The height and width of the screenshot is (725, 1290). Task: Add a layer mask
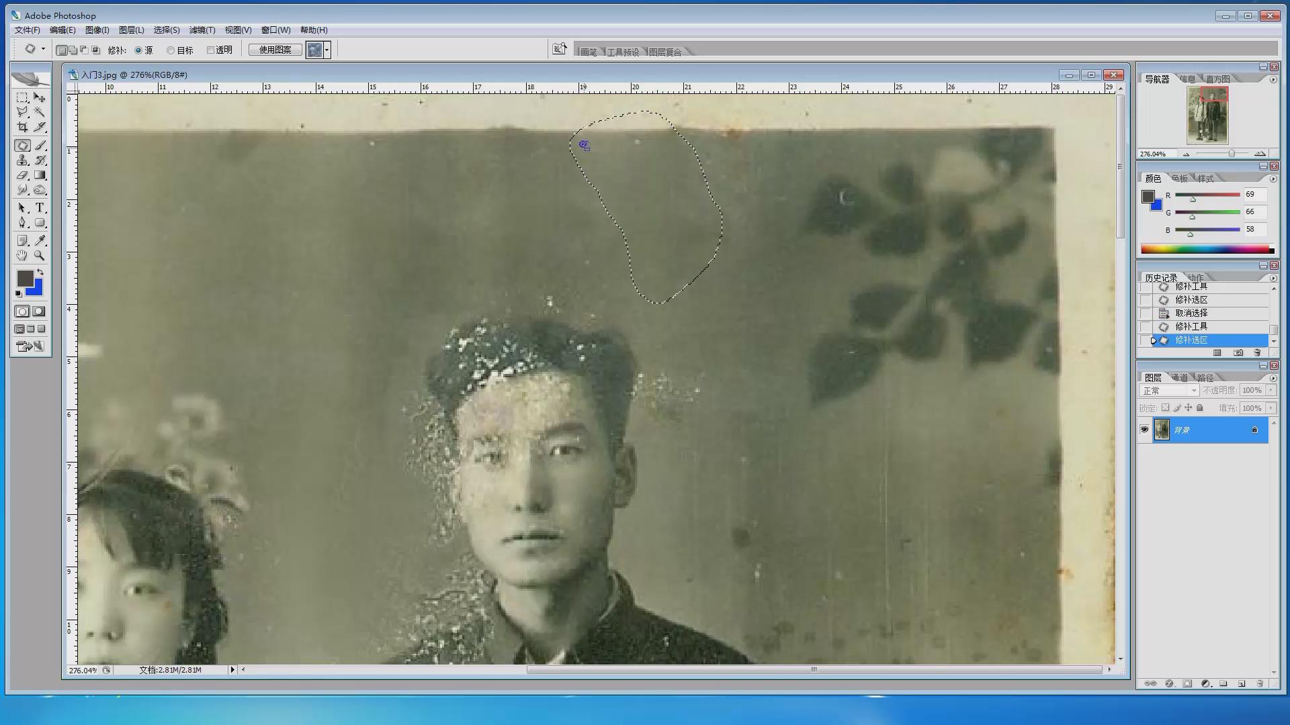coord(1187,683)
